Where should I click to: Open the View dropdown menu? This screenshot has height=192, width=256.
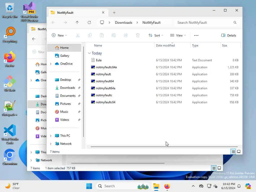click(x=178, y=35)
